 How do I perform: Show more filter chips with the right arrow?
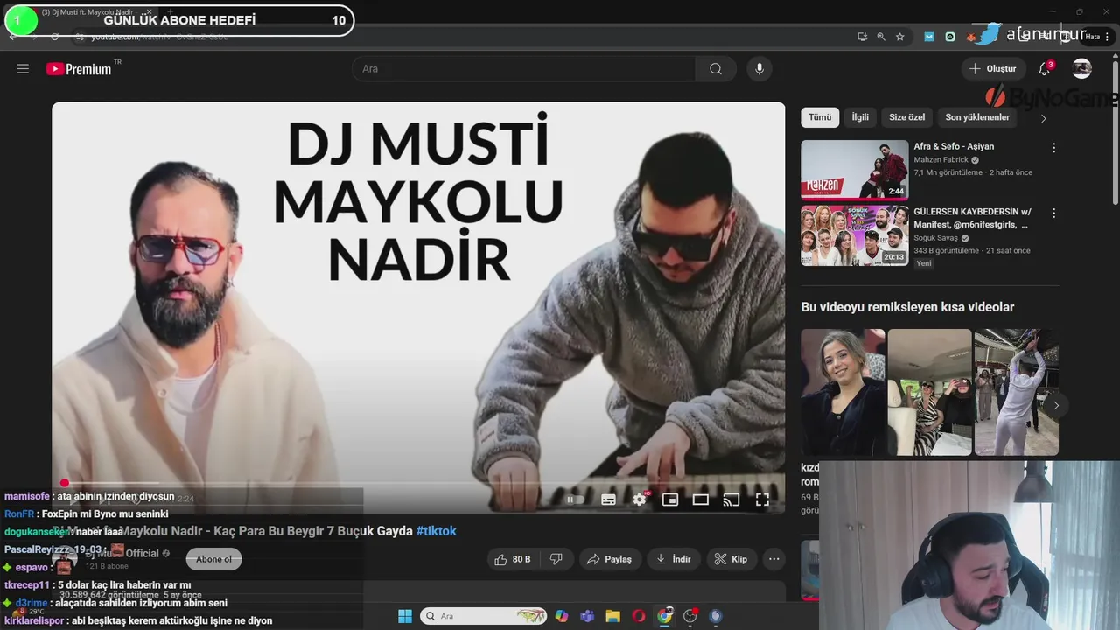tap(1043, 118)
